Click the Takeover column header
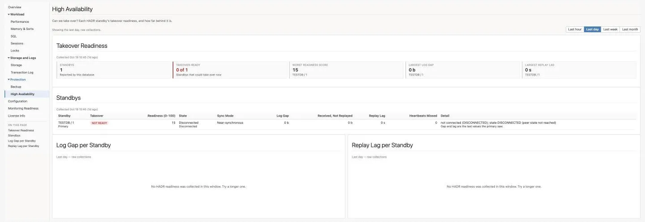Image resolution: width=645 pixels, height=222 pixels. click(x=97, y=116)
